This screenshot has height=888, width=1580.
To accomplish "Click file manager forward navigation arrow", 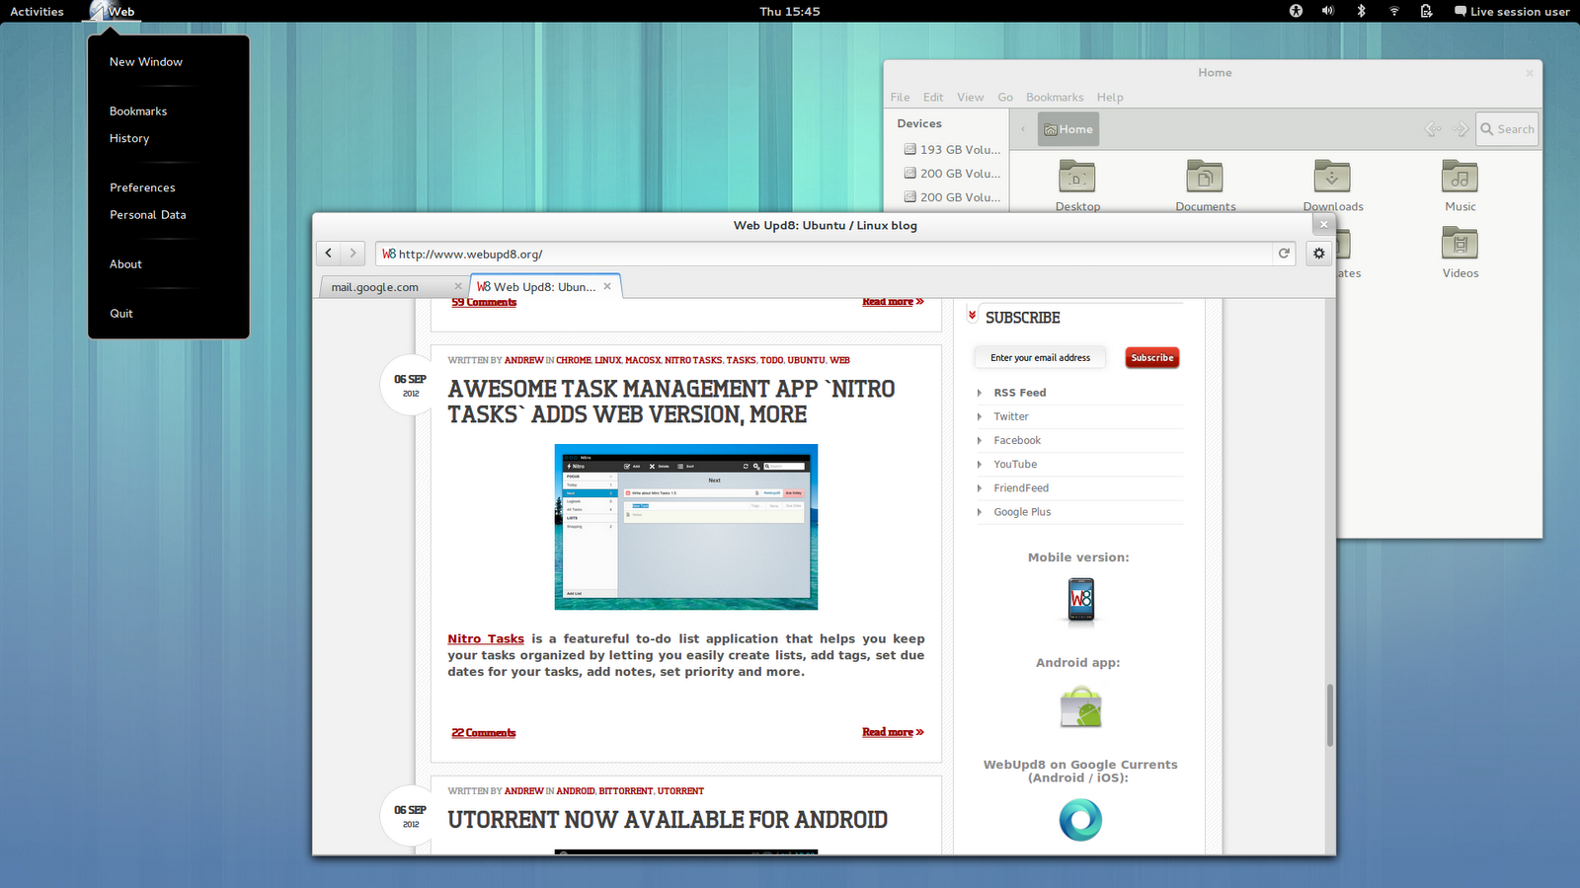I will tap(1460, 129).
